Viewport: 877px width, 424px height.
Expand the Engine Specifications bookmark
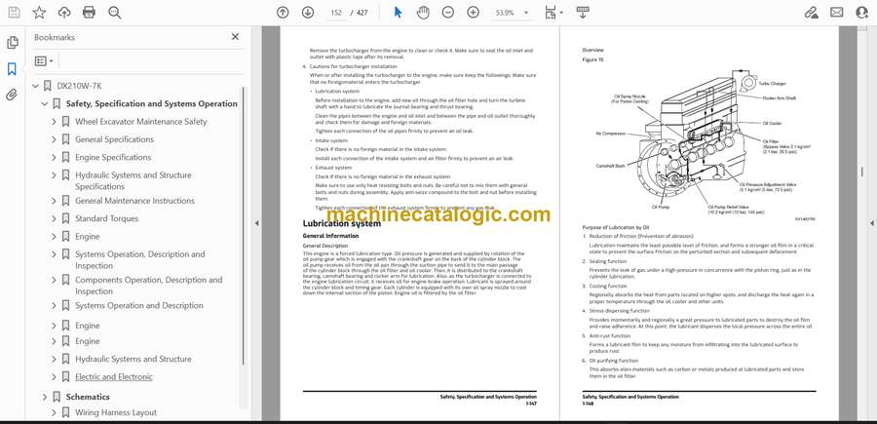point(54,157)
